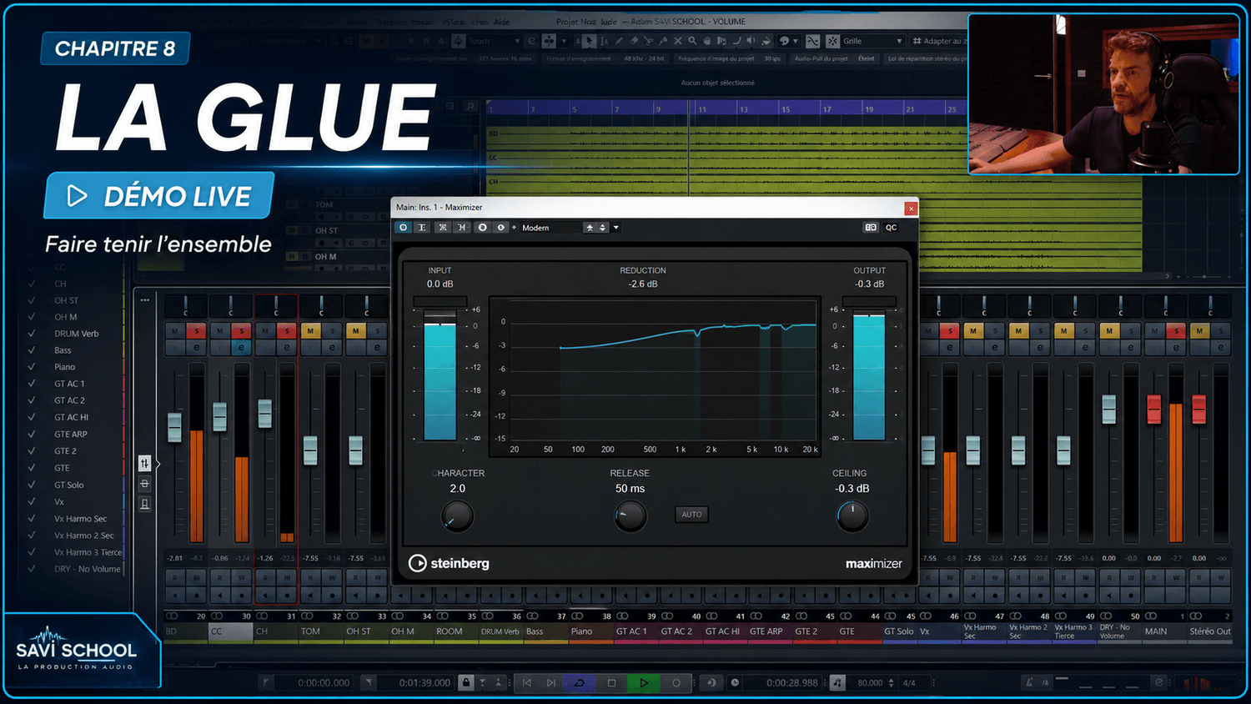This screenshot has height=704, width=1251.
Task: Click the MAIN channel volume fader
Action: point(1154,409)
